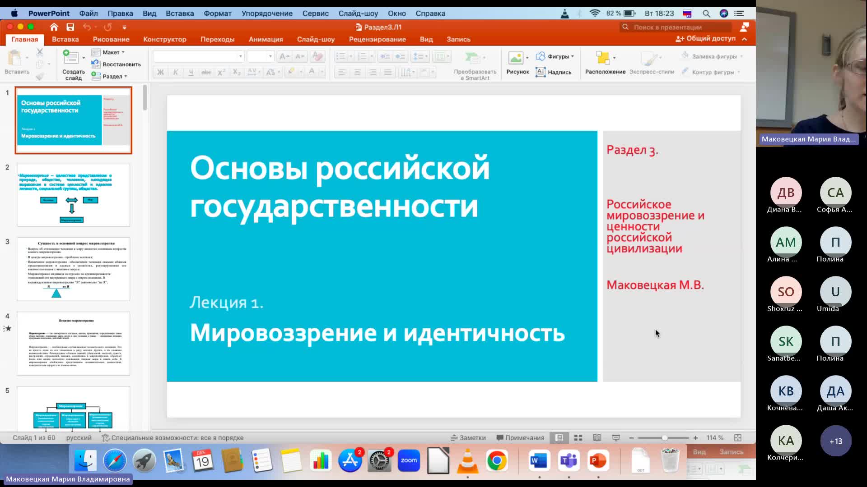Image resolution: width=867 pixels, height=487 pixels.
Task: Open Google Chrome in the Dock
Action: click(x=497, y=461)
